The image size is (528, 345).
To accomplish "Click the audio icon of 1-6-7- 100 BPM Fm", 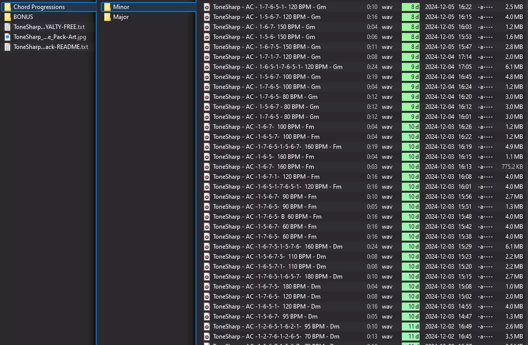I will [207, 127].
